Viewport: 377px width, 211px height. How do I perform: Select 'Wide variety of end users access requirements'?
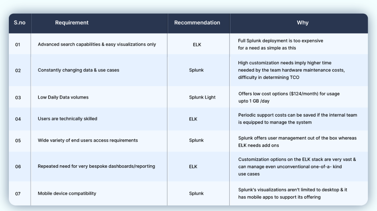(x=88, y=141)
